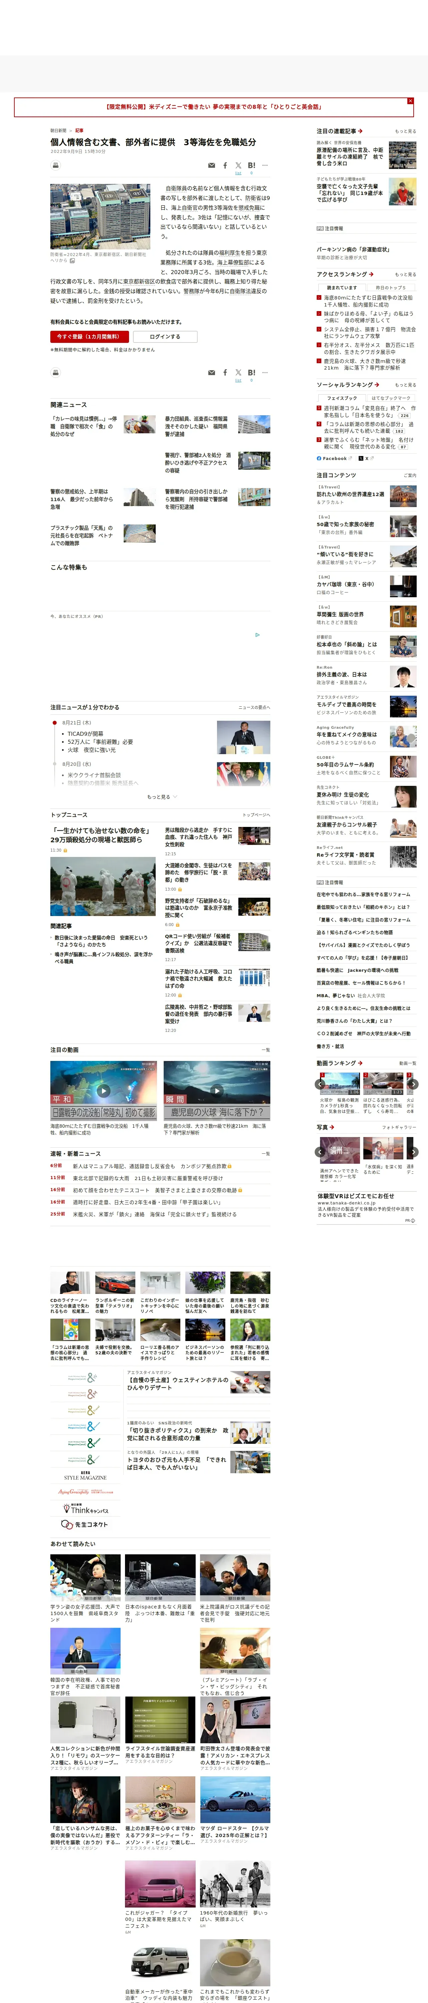Click the ログインする button
The width and height of the screenshot is (428, 2003).
[x=165, y=337]
